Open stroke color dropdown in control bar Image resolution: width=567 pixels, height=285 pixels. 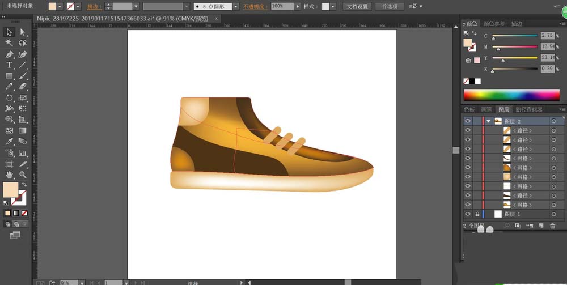(78, 6)
